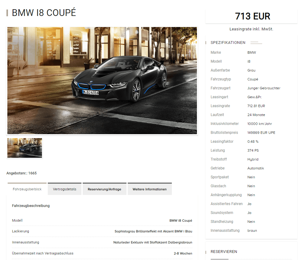Image resolution: width=298 pixels, height=260 pixels.
Task: Click the Sportpaket value Nein
Action: [x=251, y=177]
